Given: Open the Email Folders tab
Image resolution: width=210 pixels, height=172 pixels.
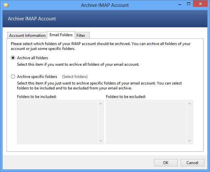Looking at the screenshot, I should tap(61, 35).
